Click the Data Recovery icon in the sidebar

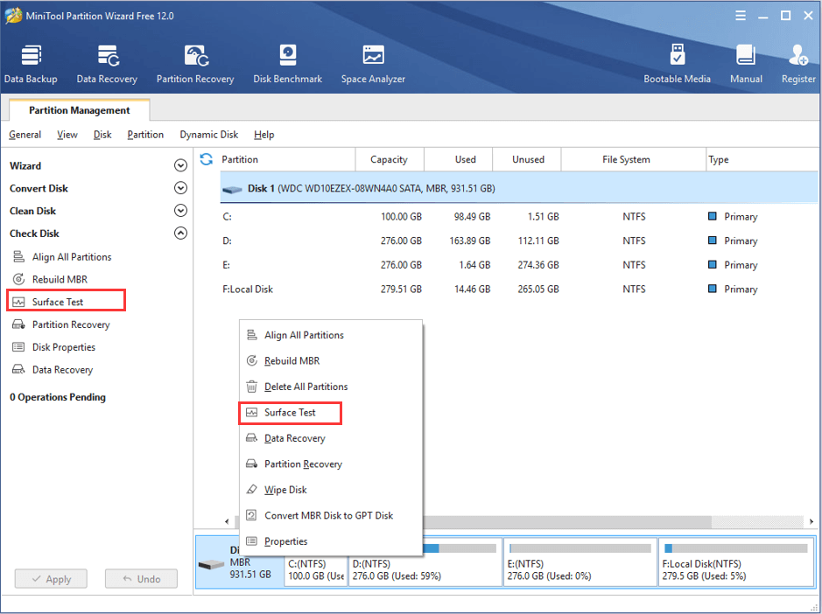point(18,369)
